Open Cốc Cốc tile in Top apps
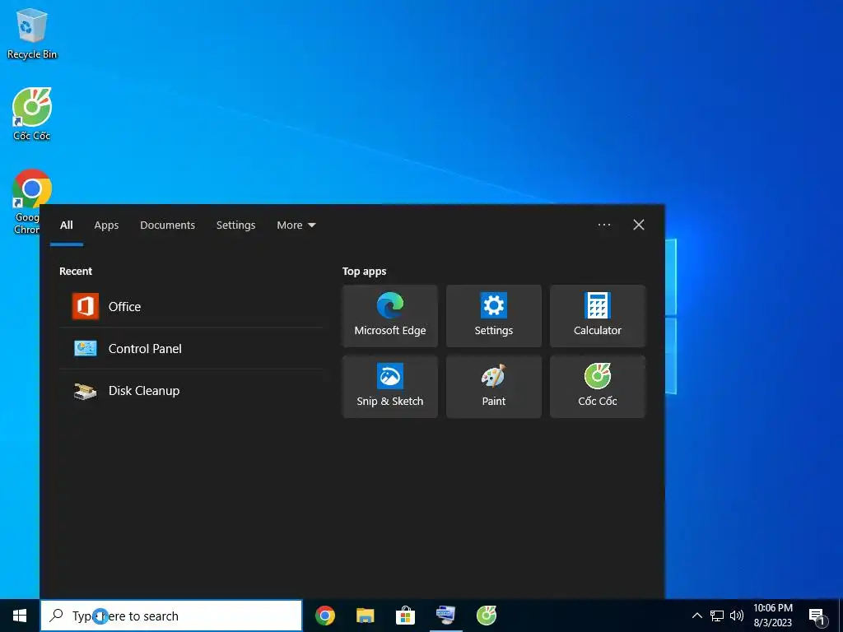Image resolution: width=843 pixels, height=632 pixels. (x=598, y=387)
